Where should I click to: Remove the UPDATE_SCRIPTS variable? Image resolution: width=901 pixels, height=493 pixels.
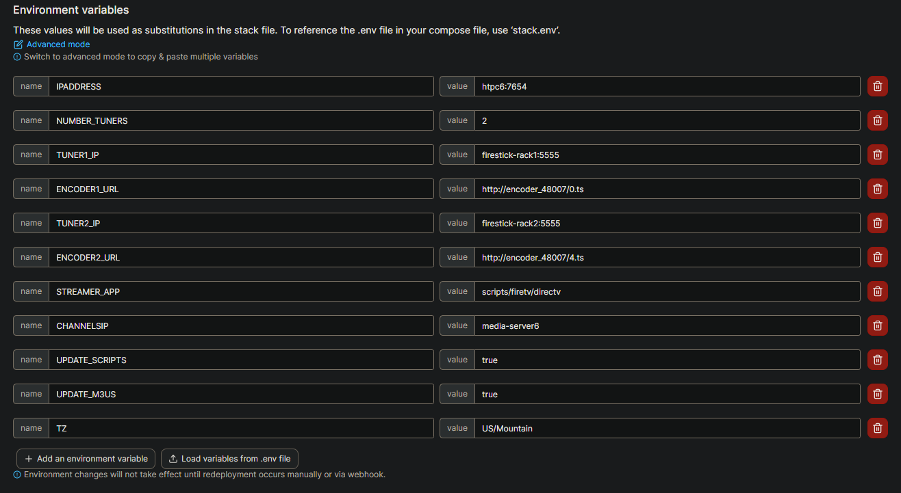click(877, 360)
